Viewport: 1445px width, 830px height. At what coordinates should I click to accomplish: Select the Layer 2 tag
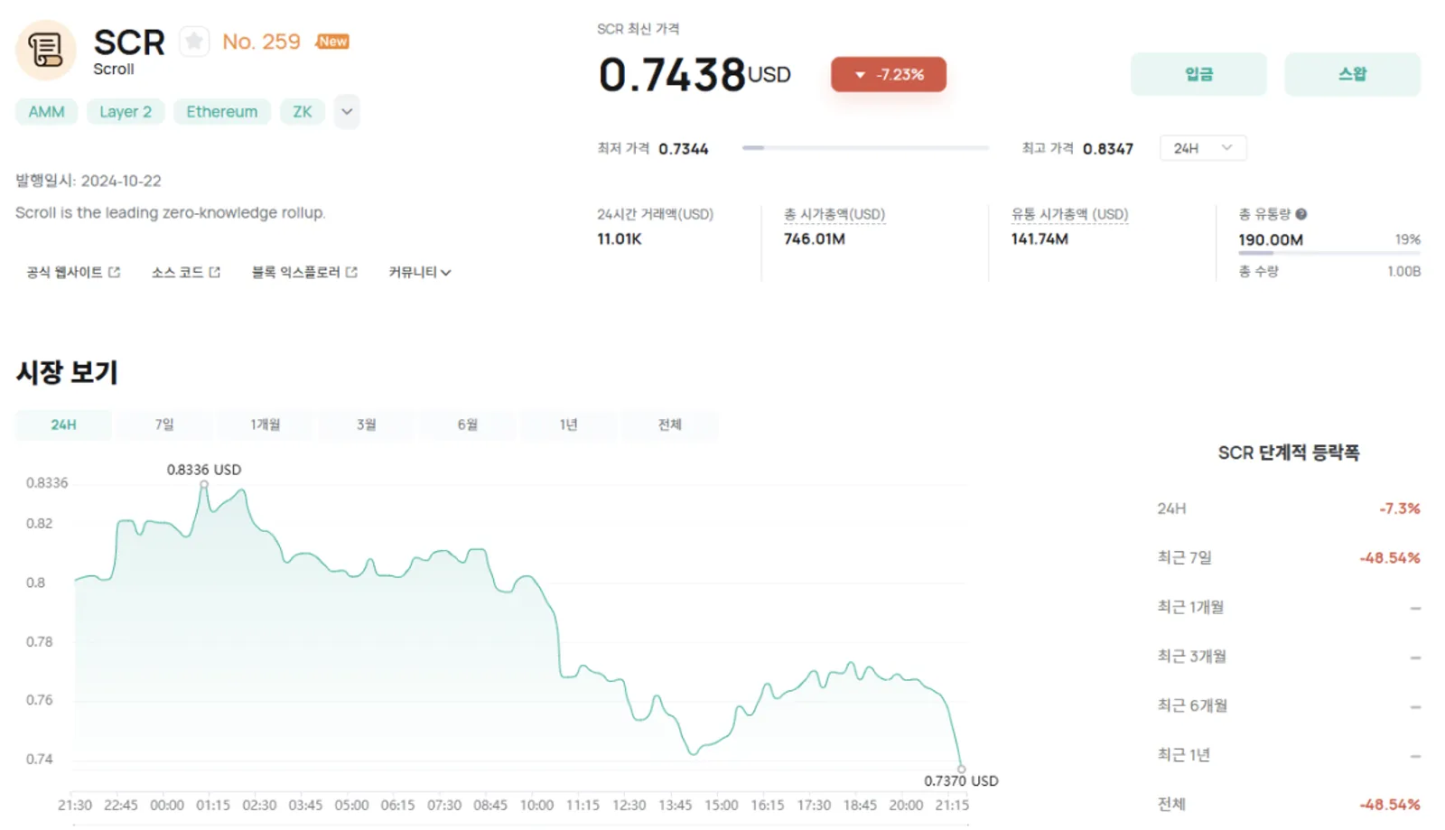(x=126, y=112)
